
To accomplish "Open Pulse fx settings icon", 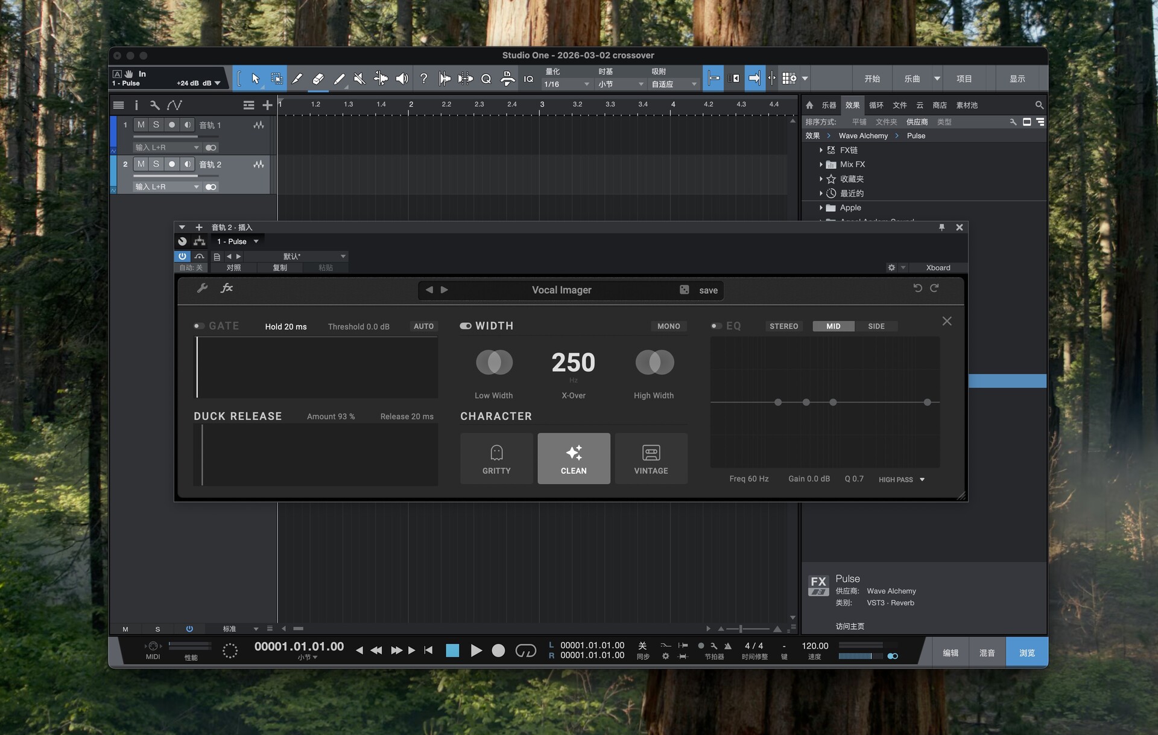I will click(x=227, y=288).
